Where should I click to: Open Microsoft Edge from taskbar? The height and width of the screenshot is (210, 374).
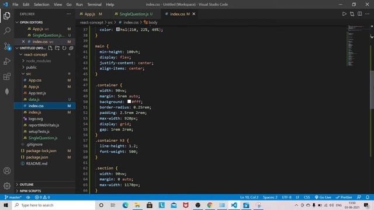[125, 205]
